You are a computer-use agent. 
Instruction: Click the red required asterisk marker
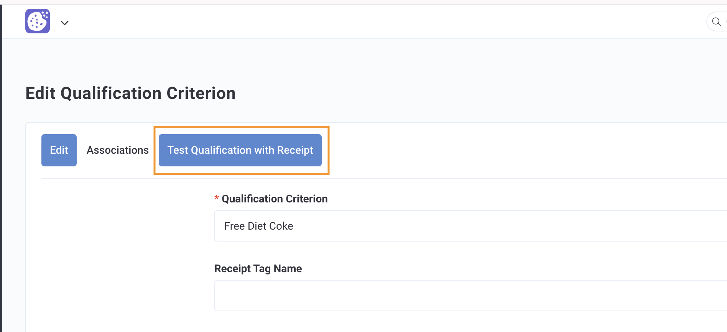[x=217, y=198]
